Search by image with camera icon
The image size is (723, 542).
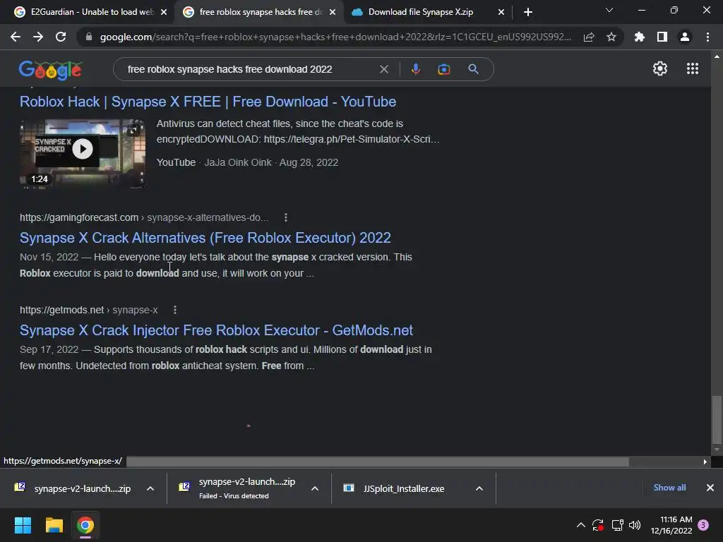pyautogui.click(x=443, y=69)
